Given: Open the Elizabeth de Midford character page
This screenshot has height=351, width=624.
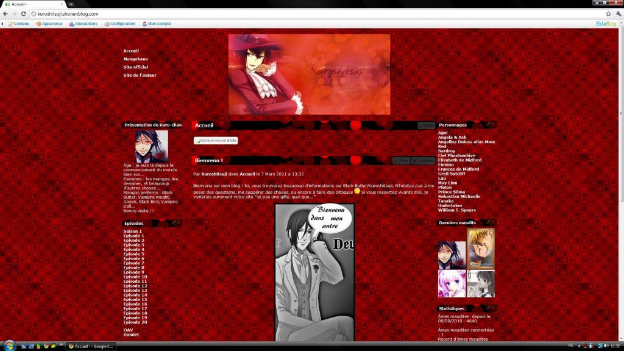Looking at the screenshot, I should [459, 160].
